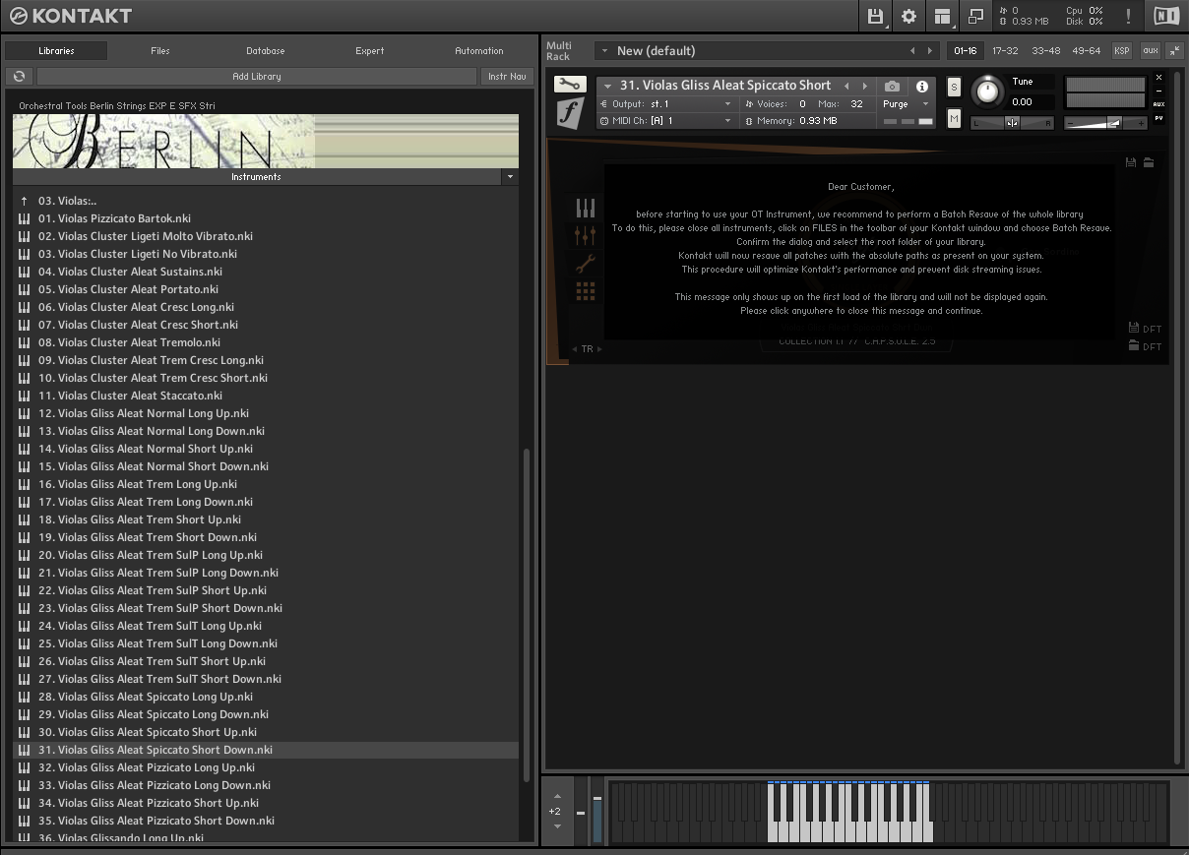Click the NI logo icon
This screenshot has height=855, width=1189.
pos(1165,16)
